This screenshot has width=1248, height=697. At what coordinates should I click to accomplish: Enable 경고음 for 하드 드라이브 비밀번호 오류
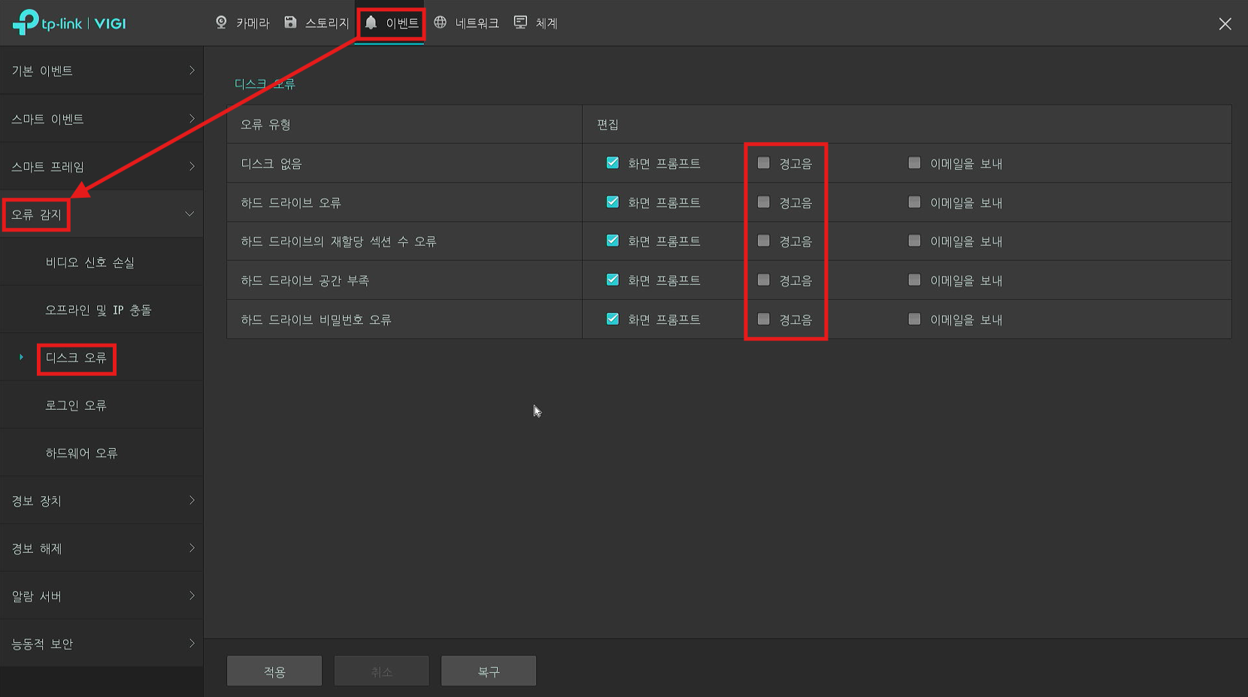[x=764, y=319]
